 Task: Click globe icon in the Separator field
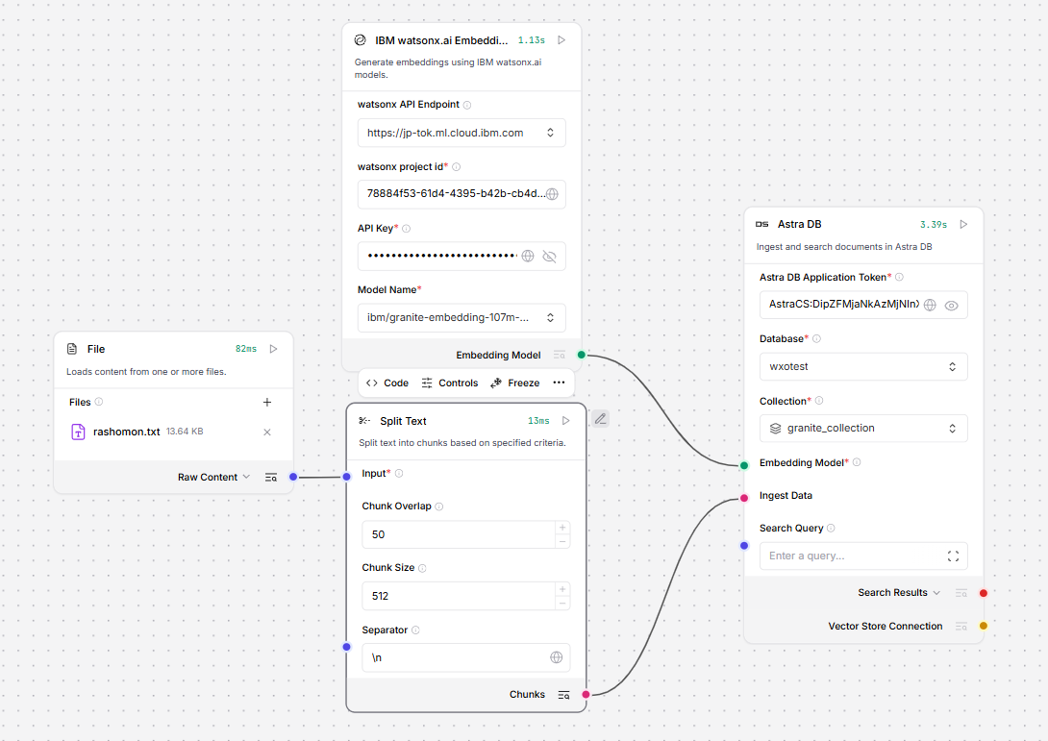click(556, 657)
